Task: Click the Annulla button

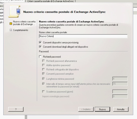Action: coord(121,109)
